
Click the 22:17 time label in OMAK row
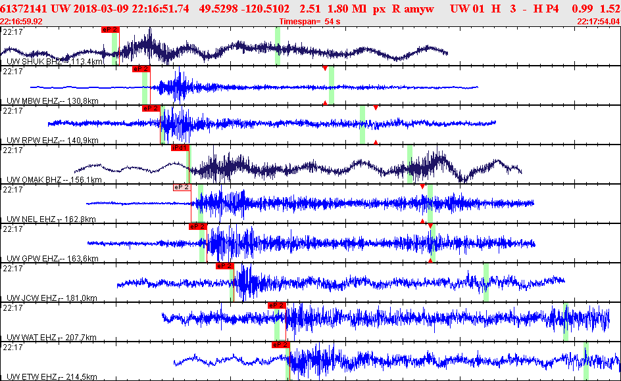(x=12, y=150)
